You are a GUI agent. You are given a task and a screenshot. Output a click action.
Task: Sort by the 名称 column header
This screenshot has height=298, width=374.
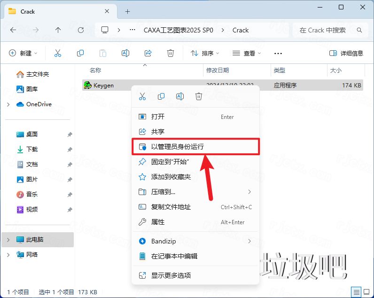click(95, 70)
